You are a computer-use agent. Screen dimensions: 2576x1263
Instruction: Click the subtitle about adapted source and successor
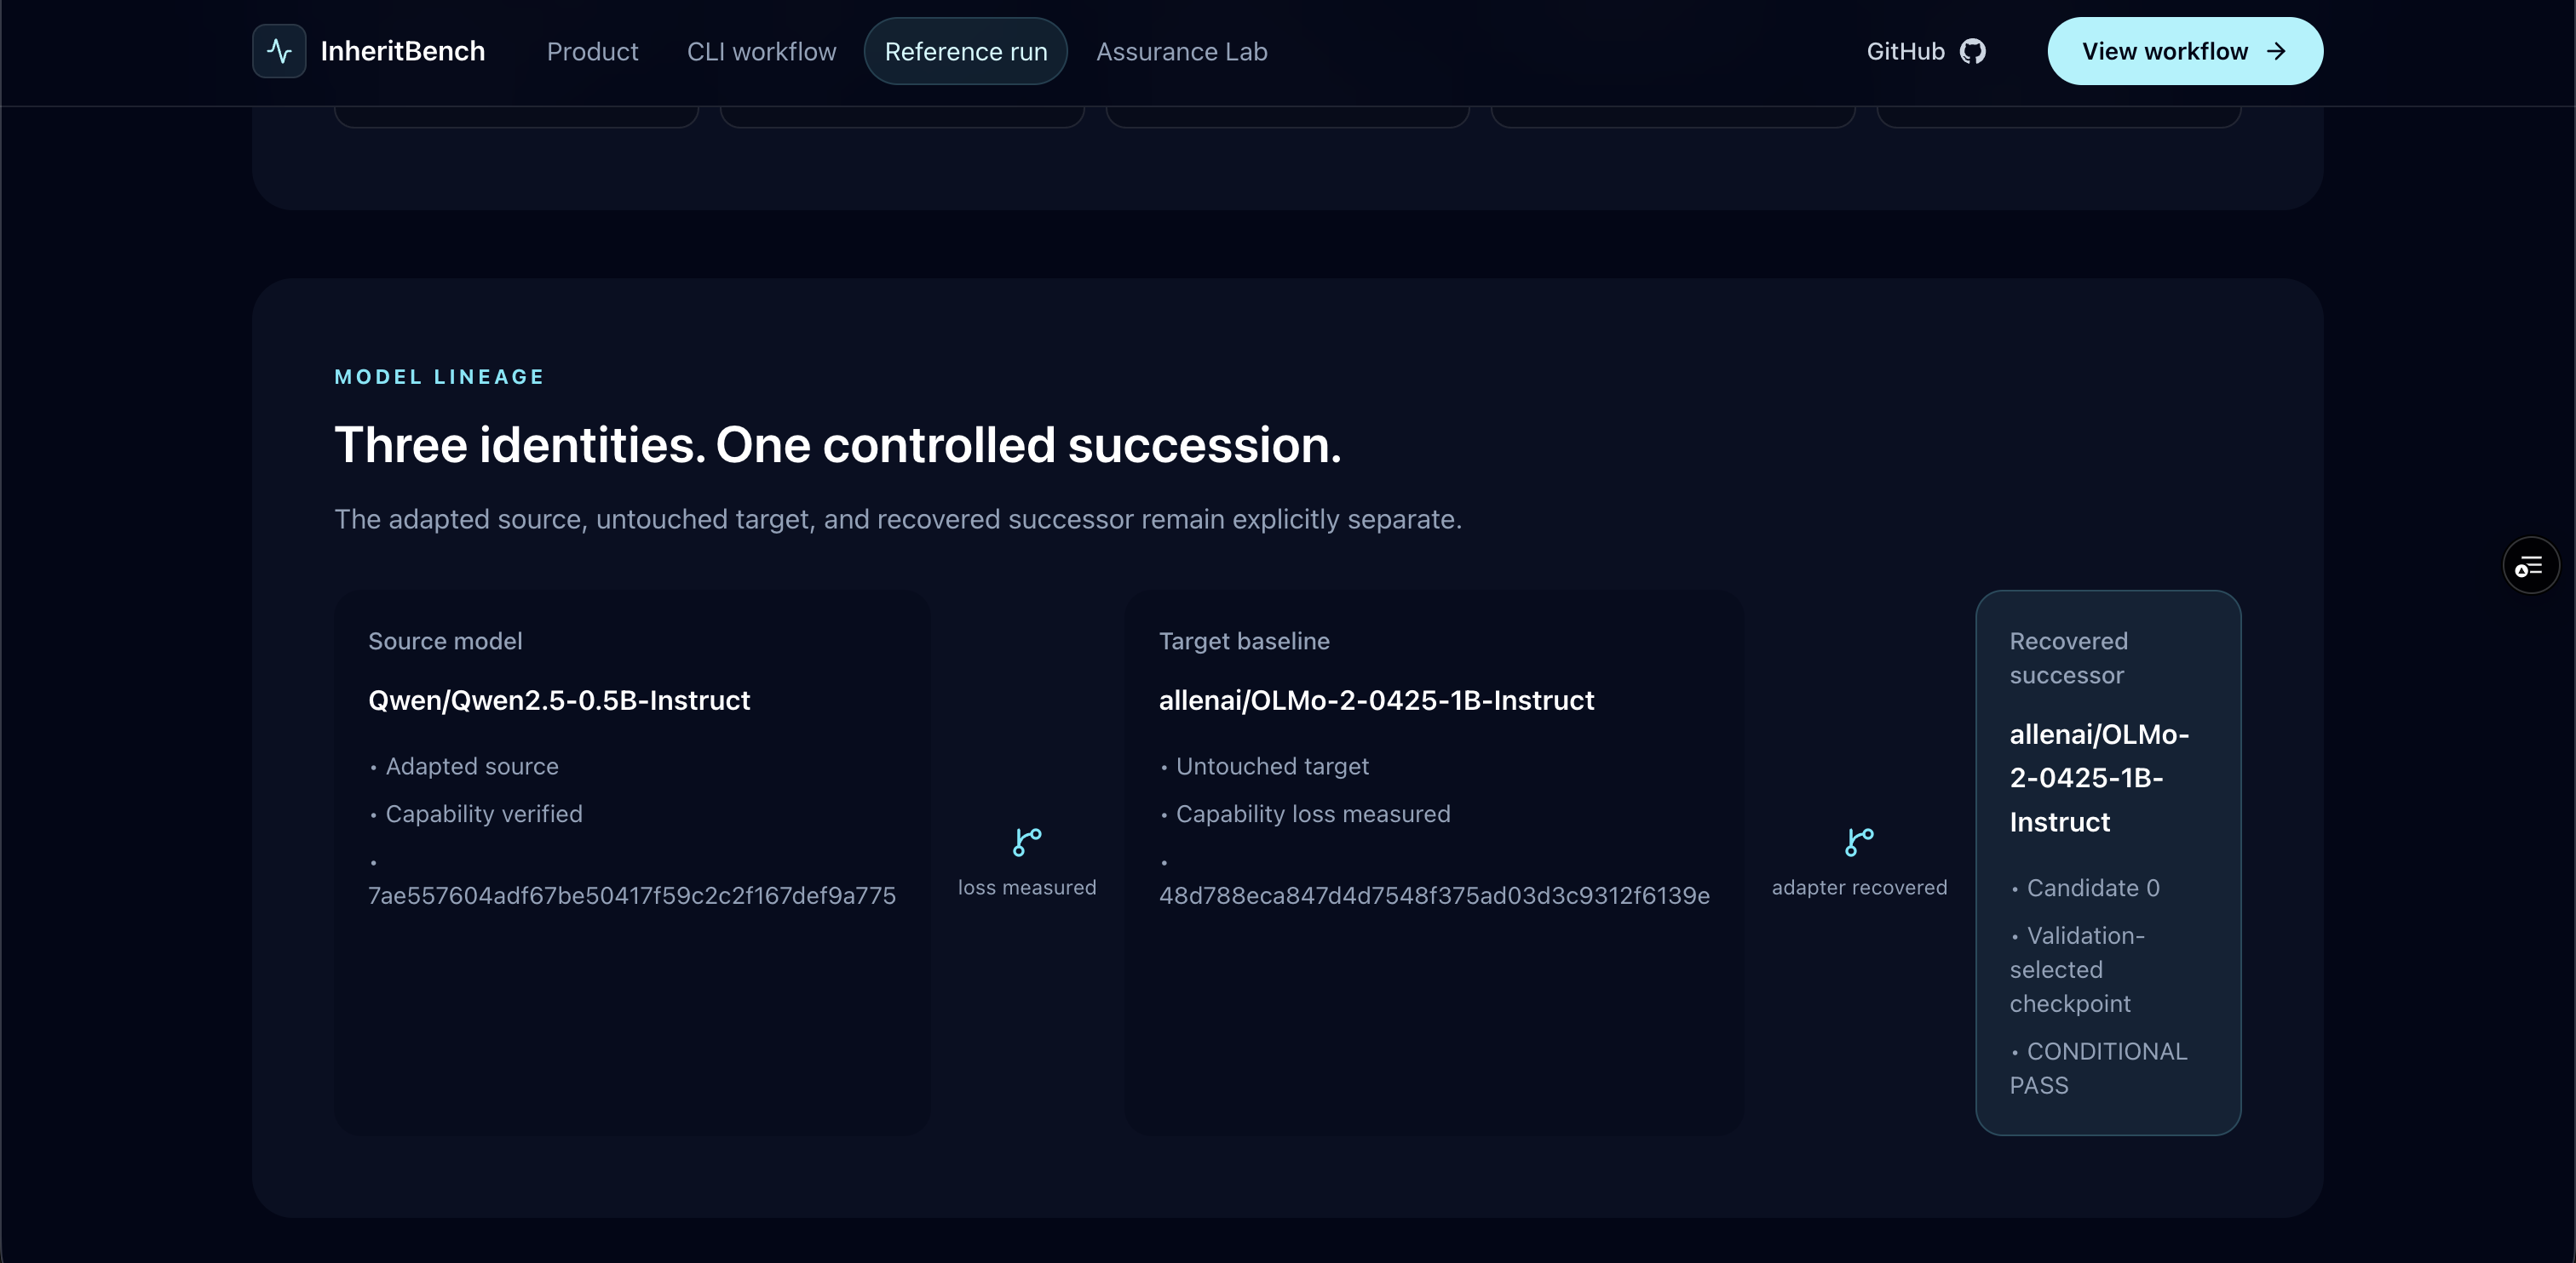point(897,520)
